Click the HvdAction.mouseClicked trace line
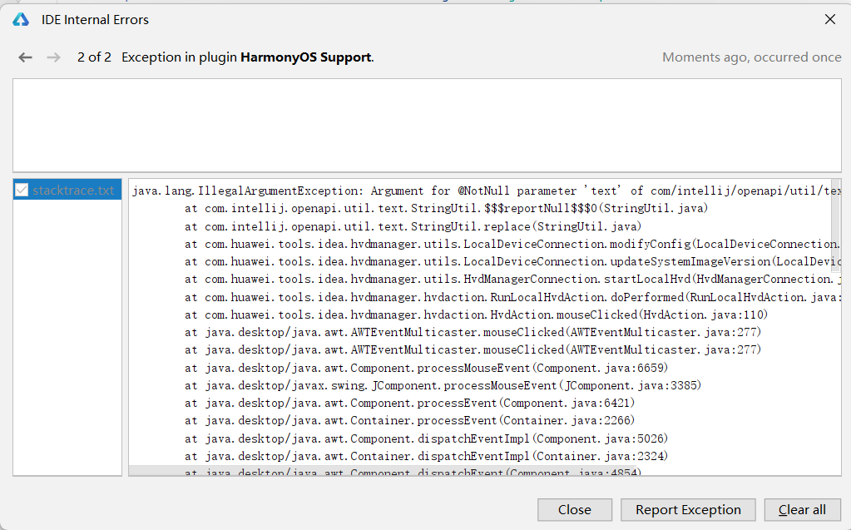Image resolution: width=851 pixels, height=530 pixels. [476, 315]
